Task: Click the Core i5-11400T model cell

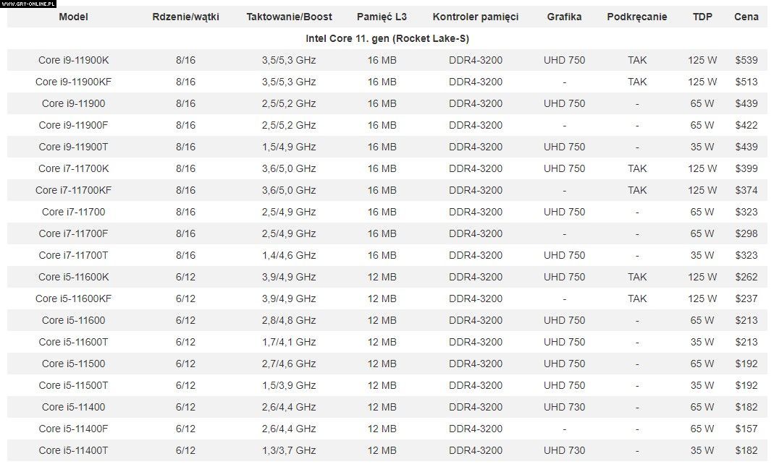Action: (73, 450)
